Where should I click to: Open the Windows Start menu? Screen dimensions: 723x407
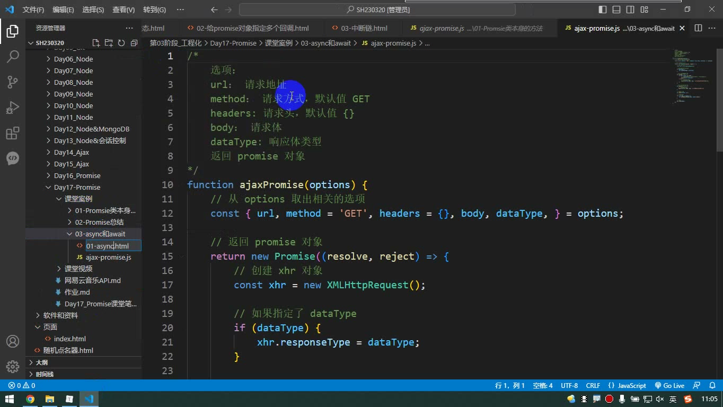tap(10, 399)
